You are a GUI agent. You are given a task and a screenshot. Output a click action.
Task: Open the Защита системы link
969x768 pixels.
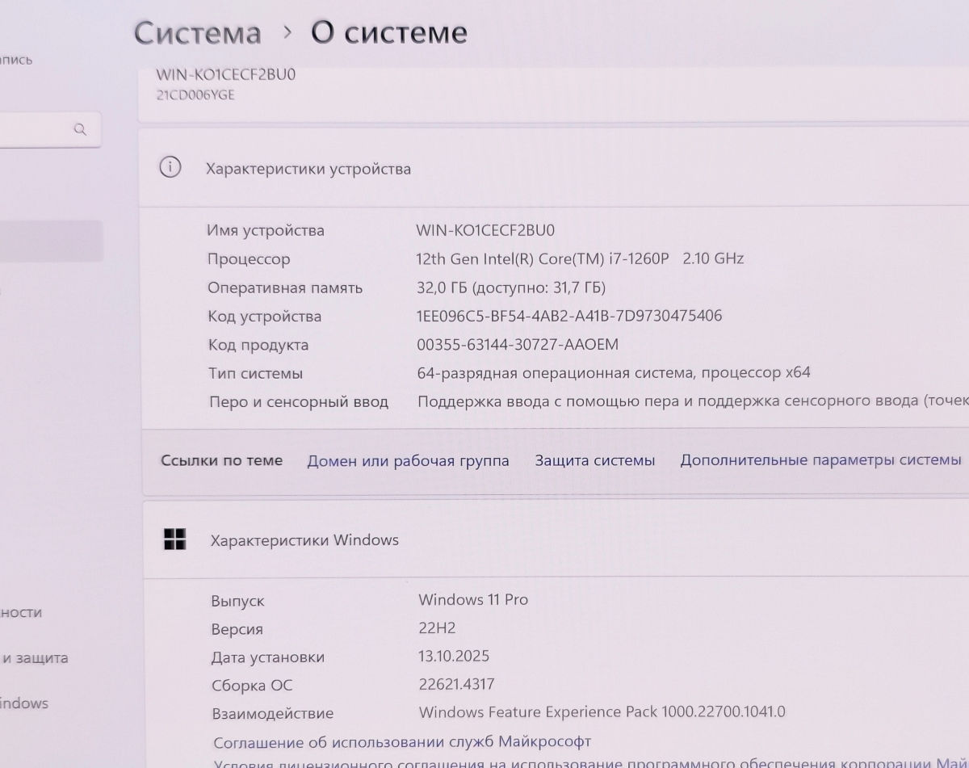[594, 460]
